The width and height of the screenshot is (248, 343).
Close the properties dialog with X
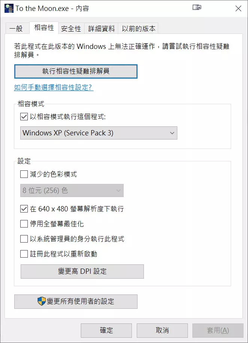[238, 8]
